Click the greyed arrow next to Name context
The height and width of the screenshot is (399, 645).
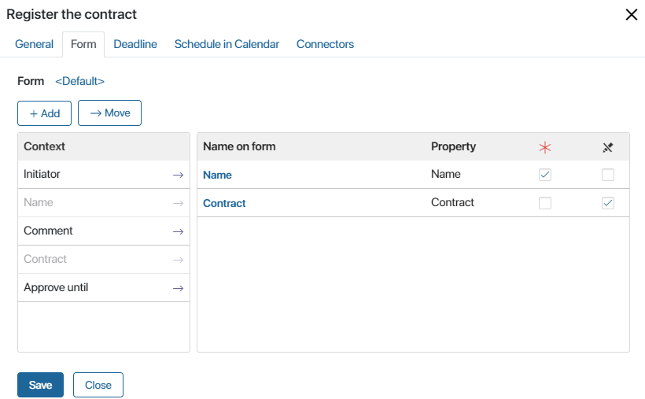coord(178,203)
